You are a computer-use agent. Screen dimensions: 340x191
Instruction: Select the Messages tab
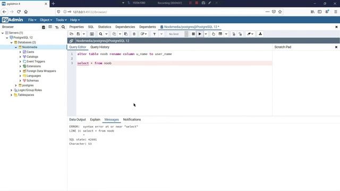coord(112,119)
